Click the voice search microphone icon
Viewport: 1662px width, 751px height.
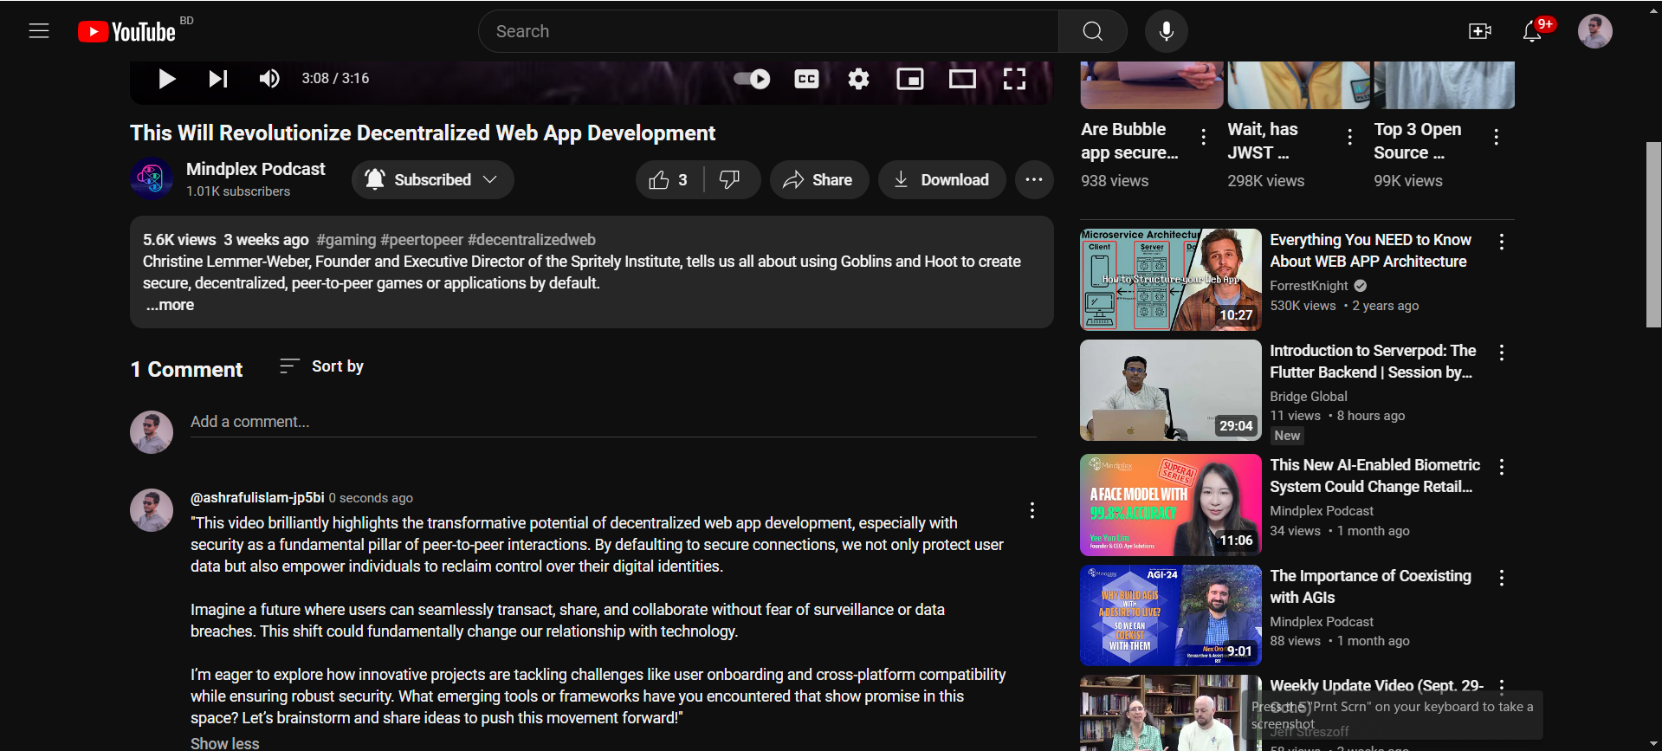(1166, 31)
